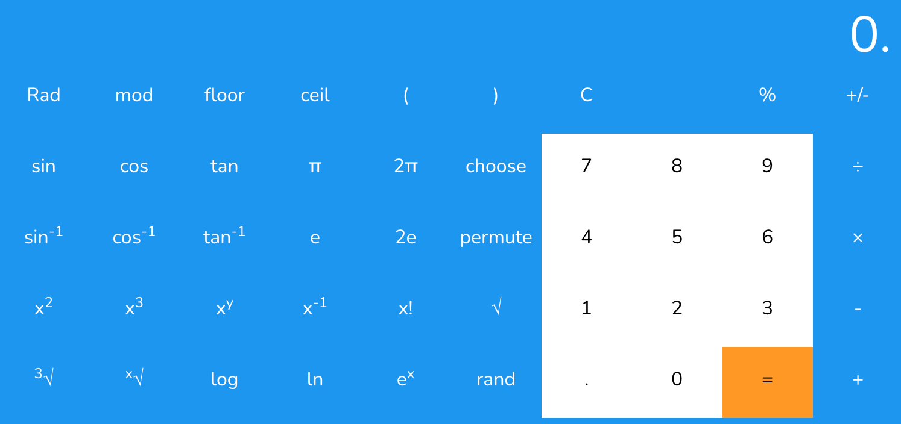Viewport: 901px width, 424px height.
Task: Toggle percent mode with the % key
Action: coord(767,95)
